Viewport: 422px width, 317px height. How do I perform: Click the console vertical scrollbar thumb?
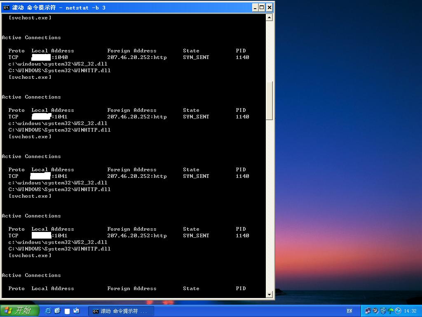coord(269,100)
